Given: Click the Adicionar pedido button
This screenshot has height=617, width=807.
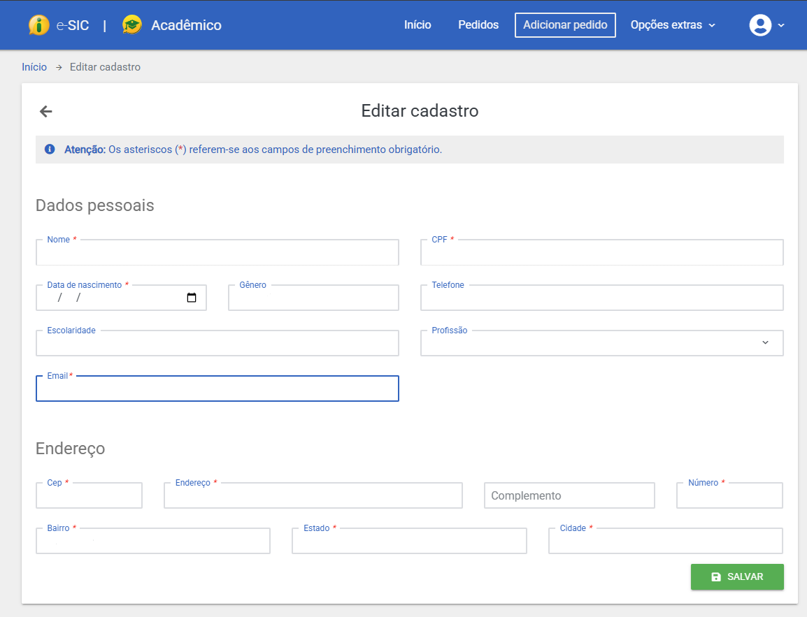Looking at the screenshot, I should point(565,24).
